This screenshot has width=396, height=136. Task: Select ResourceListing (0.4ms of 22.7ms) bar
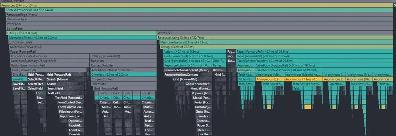click(275, 38)
